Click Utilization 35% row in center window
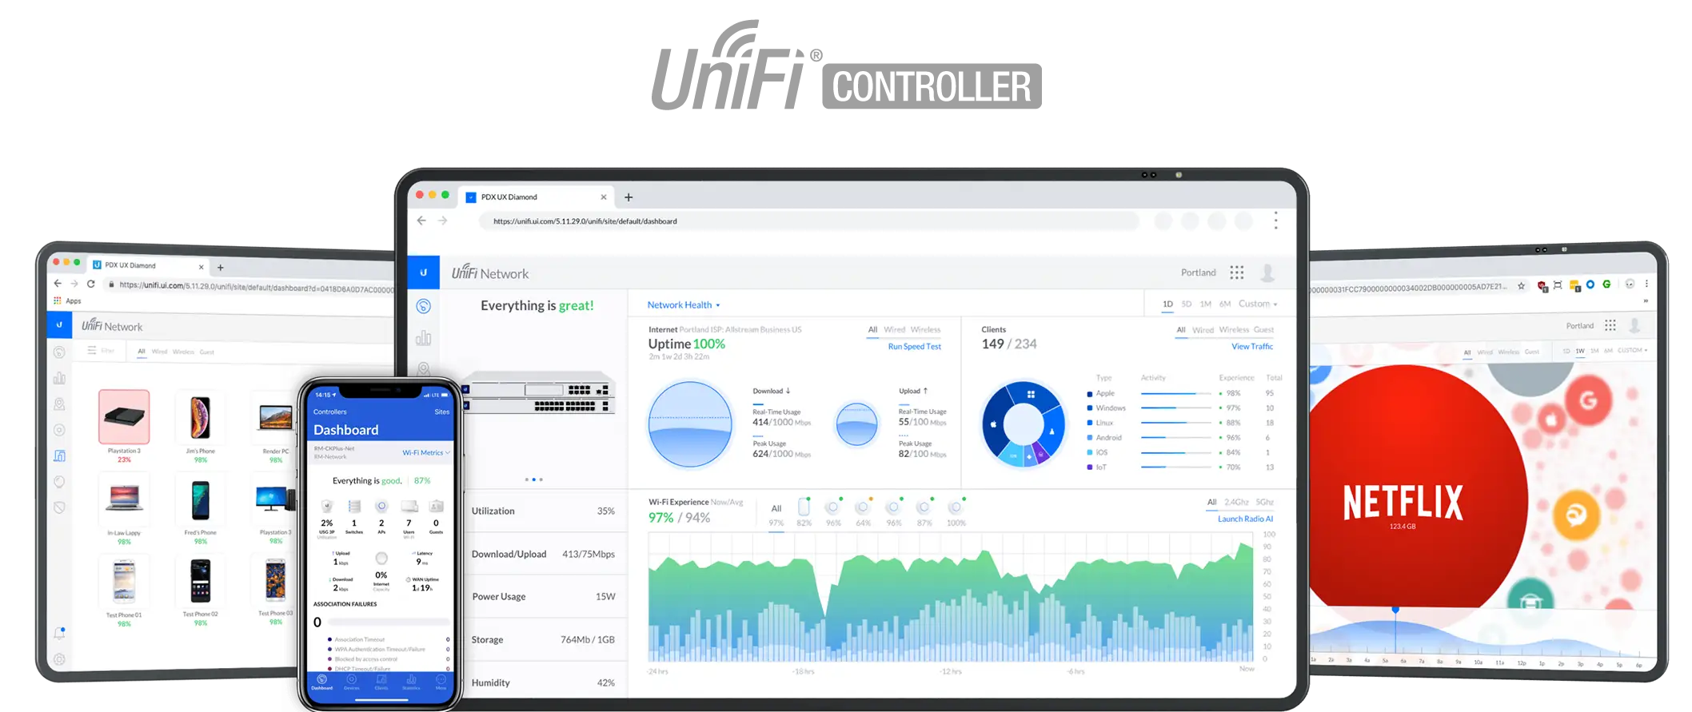 [543, 511]
